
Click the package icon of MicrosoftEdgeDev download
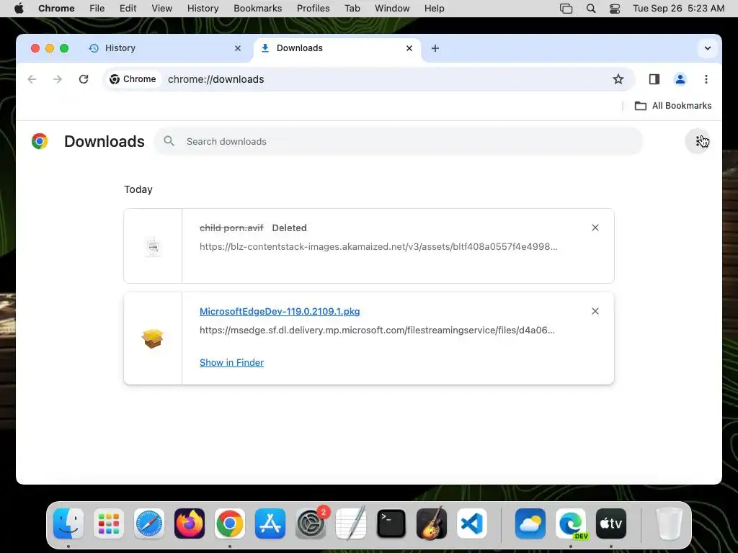pyautogui.click(x=153, y=338)
